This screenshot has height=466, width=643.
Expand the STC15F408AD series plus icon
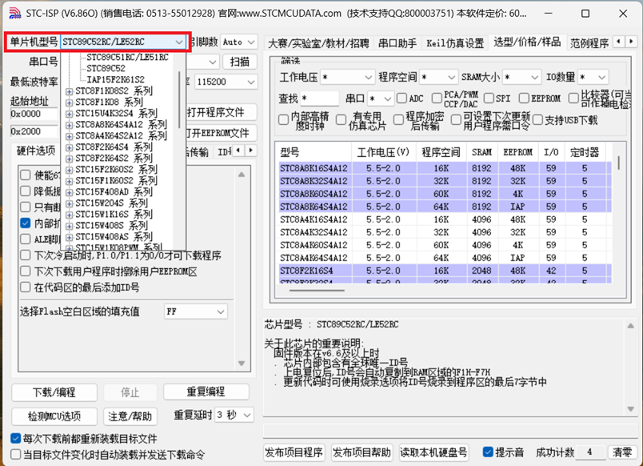pyautogui.click(x=70, y=192)
